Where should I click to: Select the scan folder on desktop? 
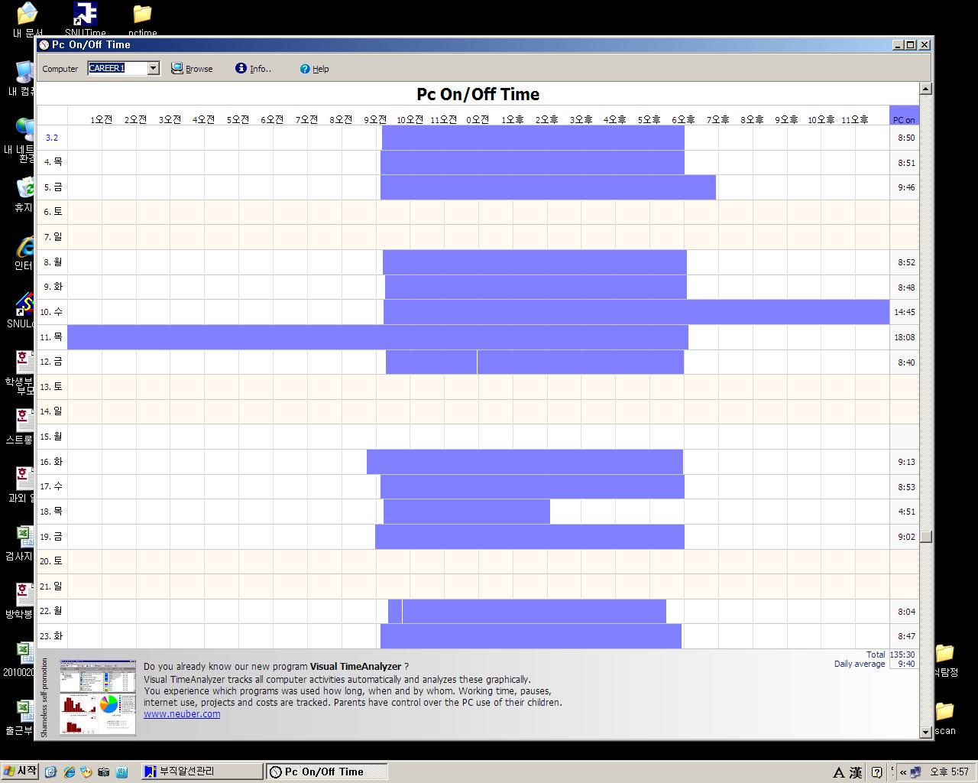(x=944, y=711)
